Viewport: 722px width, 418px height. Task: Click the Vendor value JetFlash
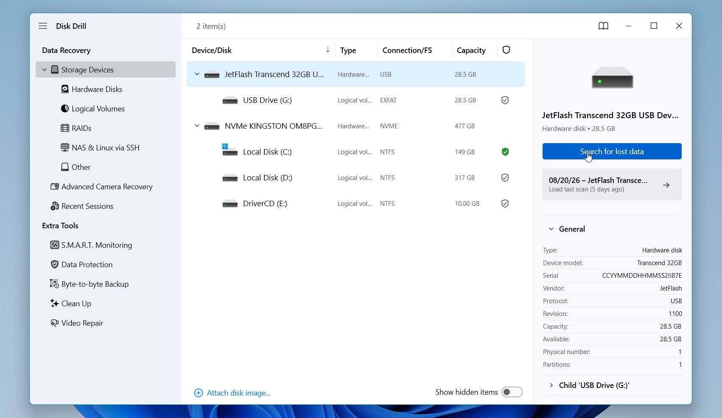click(x=671, y=288)
